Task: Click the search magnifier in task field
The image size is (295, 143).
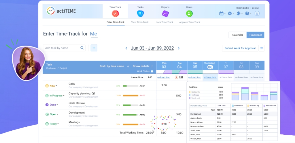Action: [x=82, y=48]
